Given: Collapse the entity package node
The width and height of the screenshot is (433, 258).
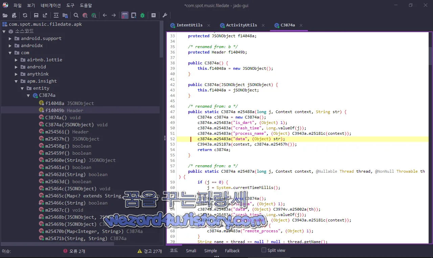Looking at the screenshot, I should tap(22, 88).
